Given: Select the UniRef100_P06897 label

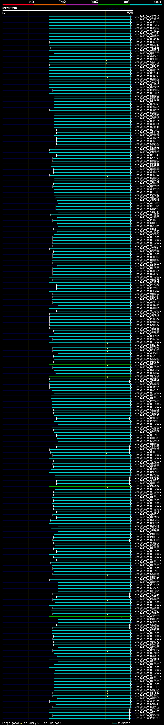Looking at the screenshot, I should (147, 339).
